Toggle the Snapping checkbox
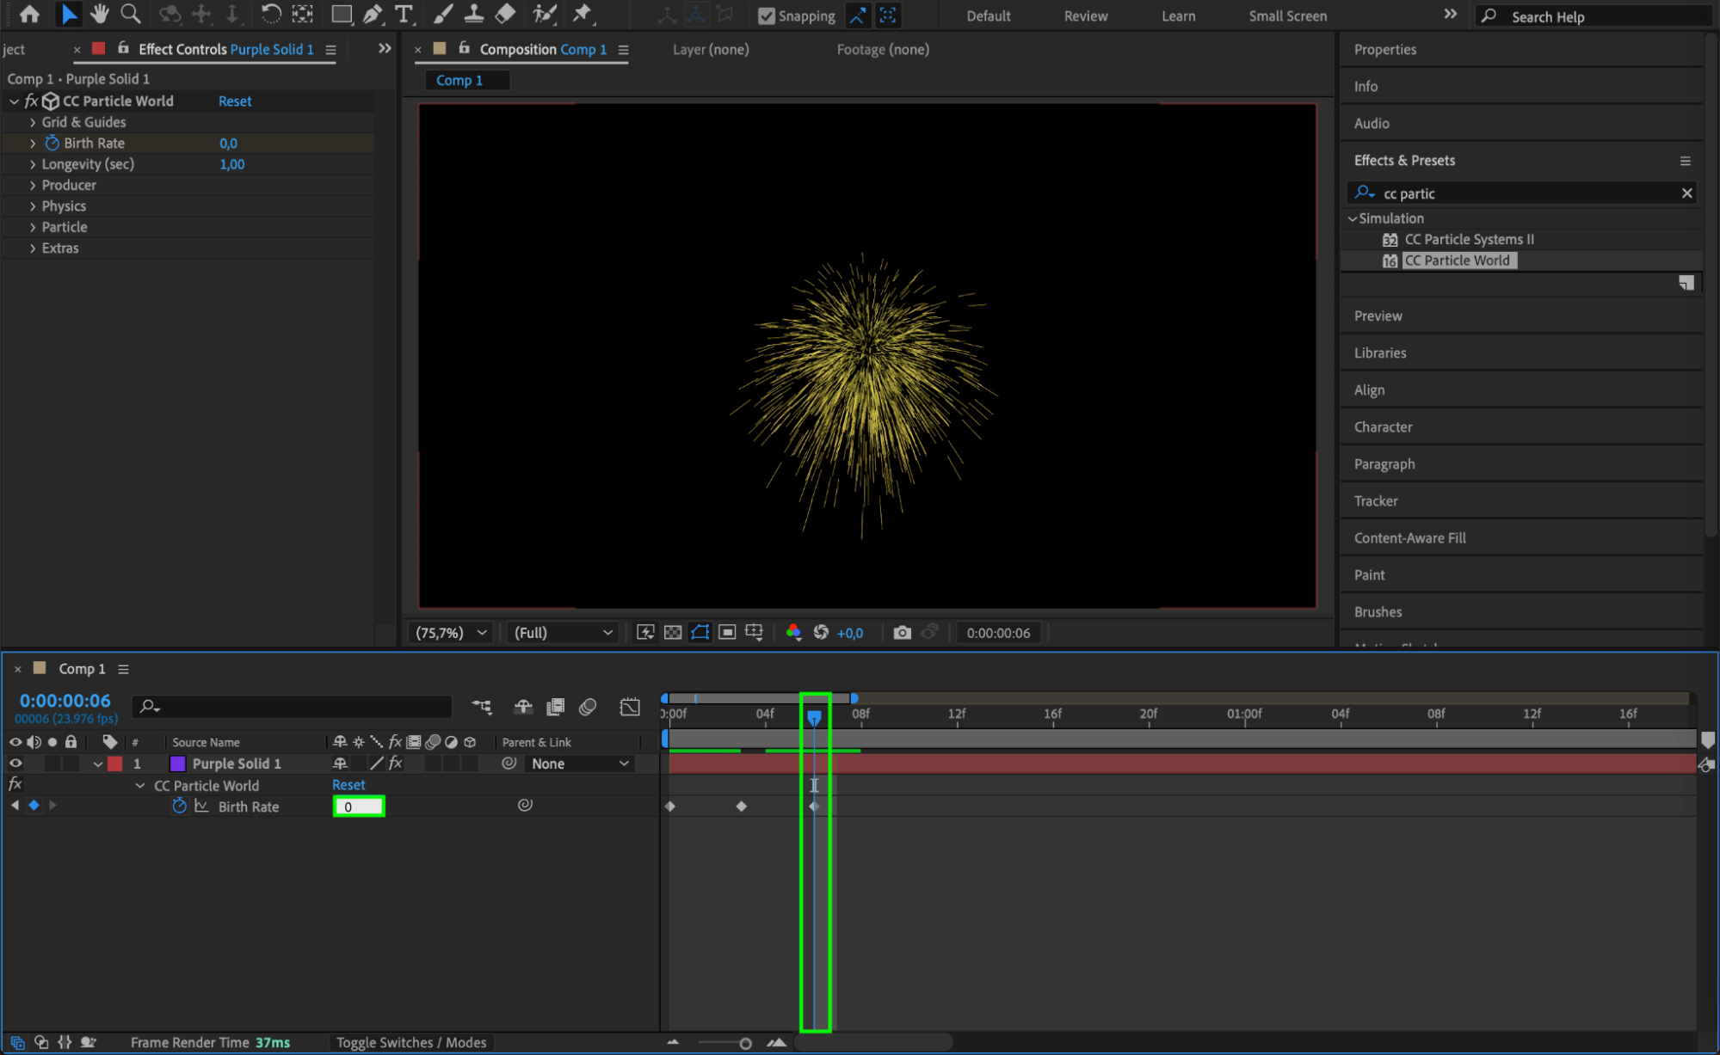 click(766, 16)
